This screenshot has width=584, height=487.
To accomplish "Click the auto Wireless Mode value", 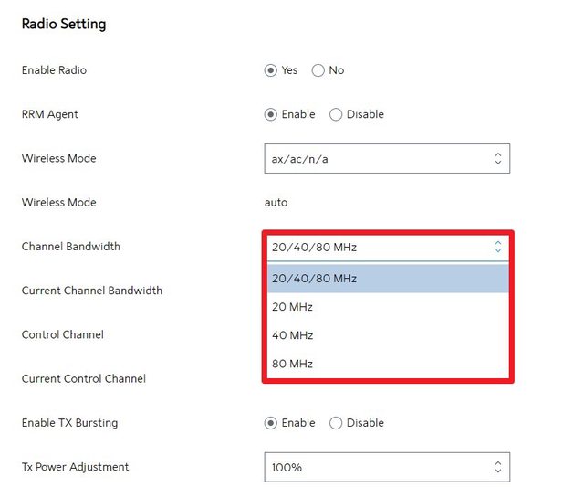I will tap(276, 203).
